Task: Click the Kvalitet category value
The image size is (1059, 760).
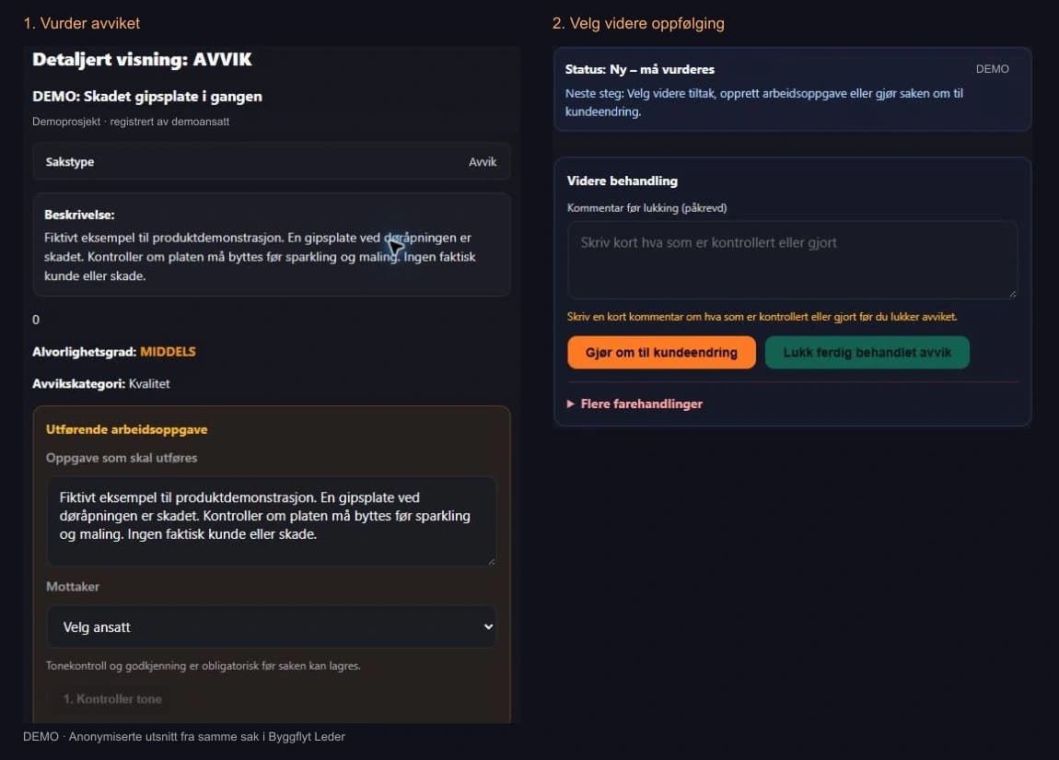Action: [x=149, y=384]
